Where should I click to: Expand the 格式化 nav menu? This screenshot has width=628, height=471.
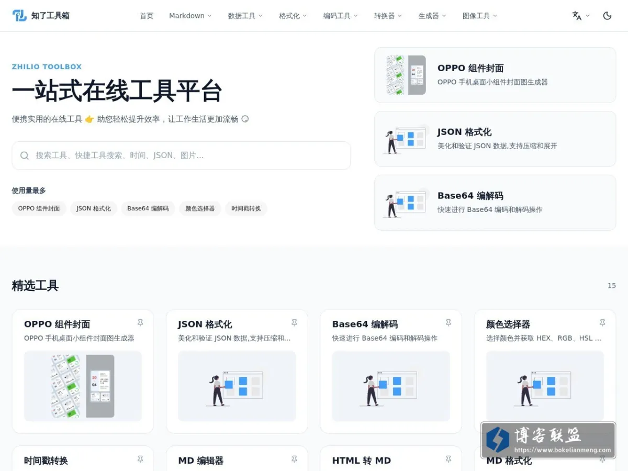pyautogui.click(x=293, y=16)
